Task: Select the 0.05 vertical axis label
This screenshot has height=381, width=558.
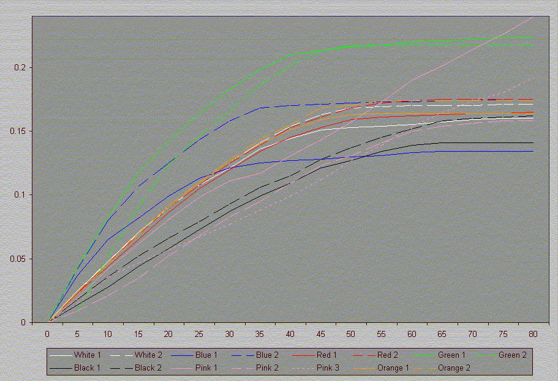Action: [18, 259]
